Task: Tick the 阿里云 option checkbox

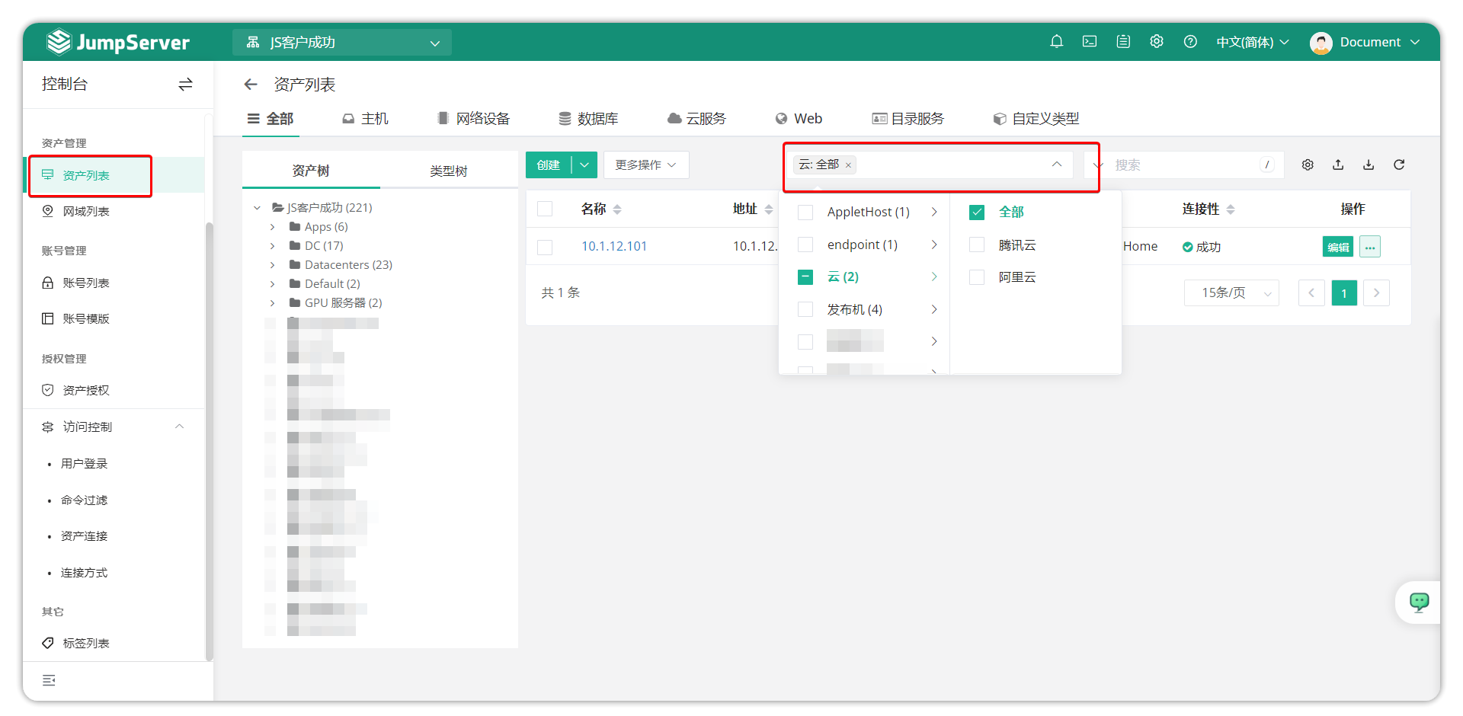Action: click(977, 277)
